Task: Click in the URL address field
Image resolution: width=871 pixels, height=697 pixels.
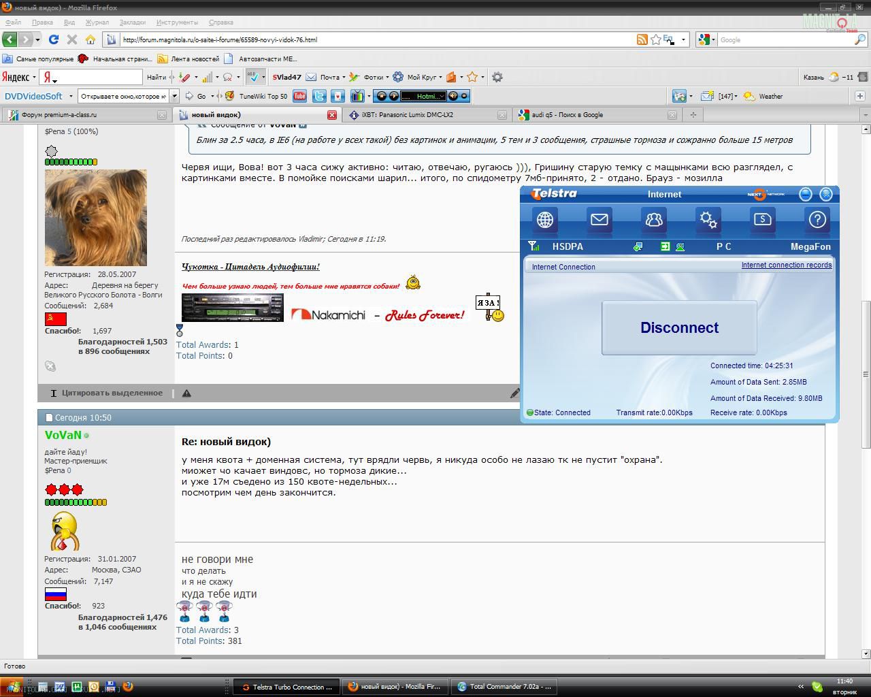Action: [x=378, y=39]
